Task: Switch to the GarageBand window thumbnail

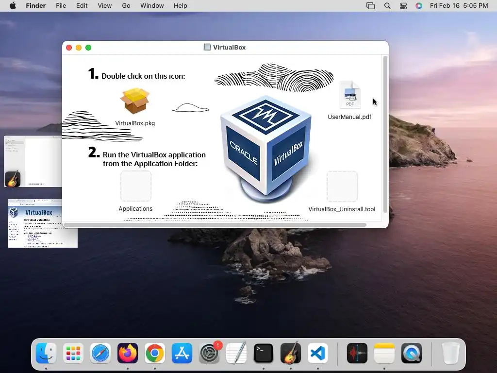Action: coord(33,161)
